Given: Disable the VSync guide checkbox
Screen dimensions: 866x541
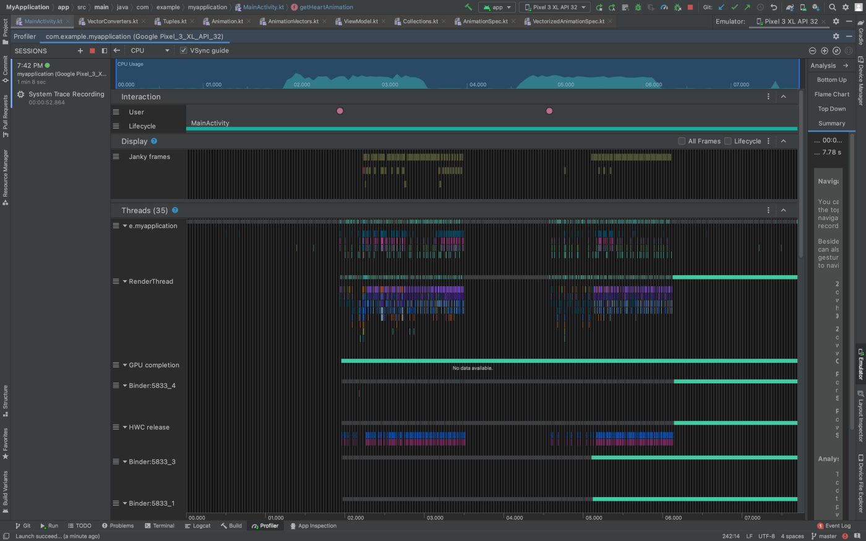Looking at the screenshot, I should [183, 51].
